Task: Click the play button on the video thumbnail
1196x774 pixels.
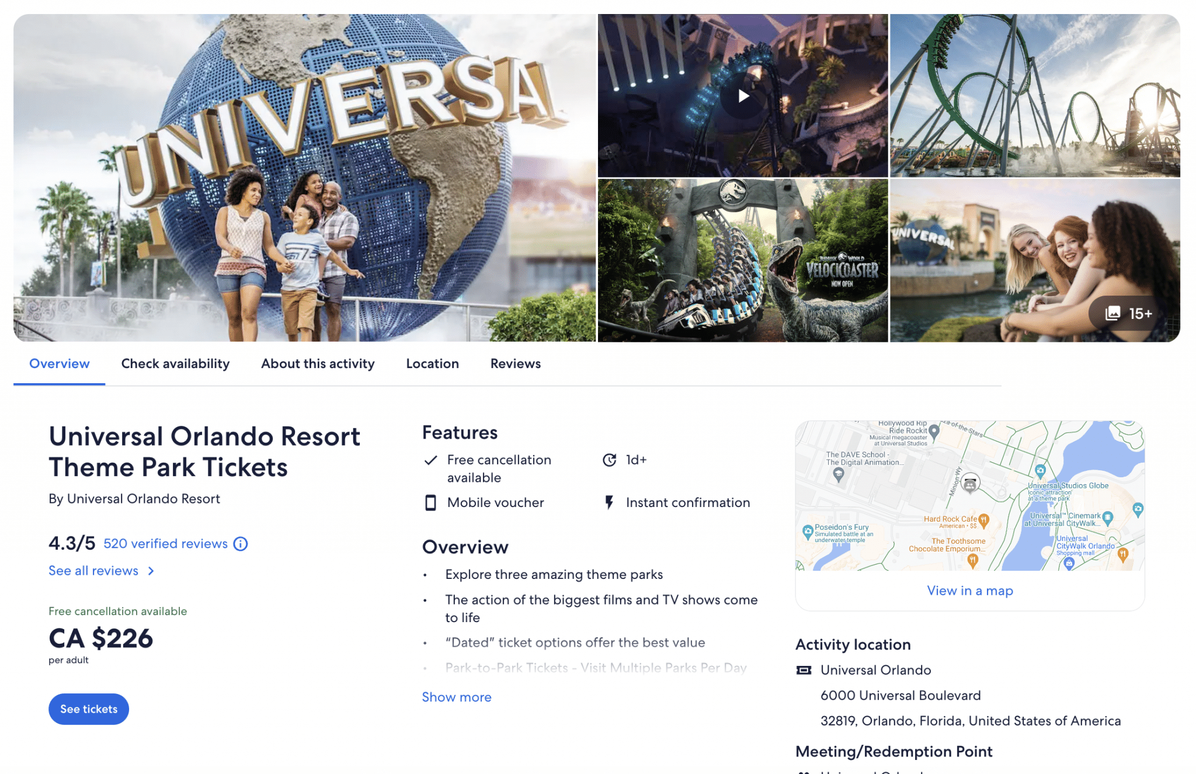Action: (743, 96)
